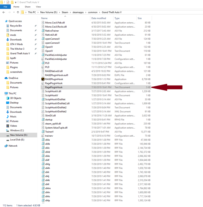Select OneDrive in navigation pane
The width and height of the screenshot is (203, 207).
click(x=13, y=78)
